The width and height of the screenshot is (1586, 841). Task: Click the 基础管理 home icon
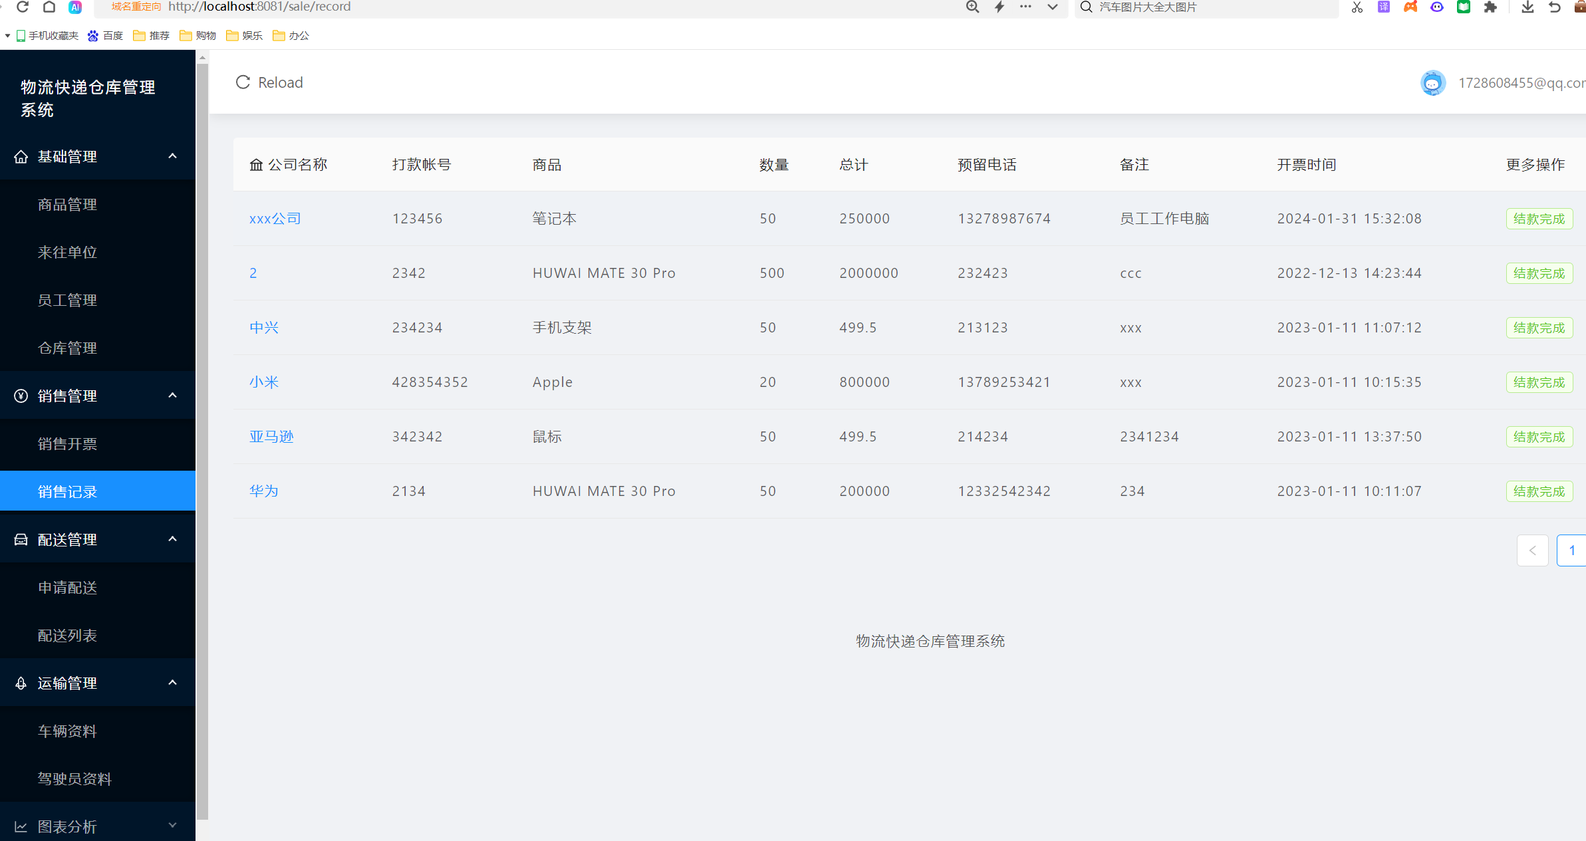pyautogui.click(x=21, y=156)
